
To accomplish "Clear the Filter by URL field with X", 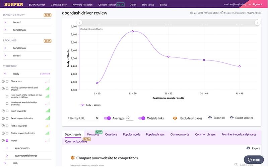I will coord(97,118).
